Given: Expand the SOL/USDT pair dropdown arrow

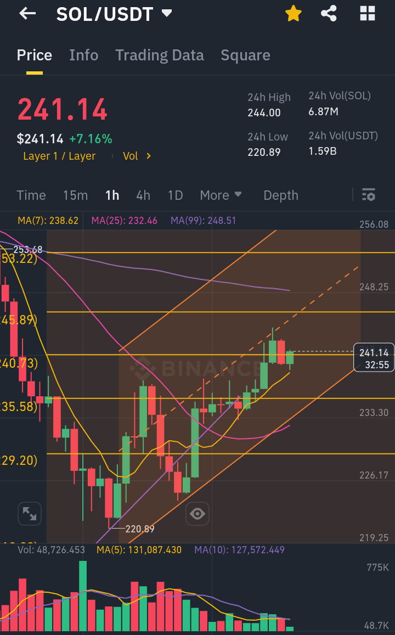Looking at the screenshot, I should point(167,13).
